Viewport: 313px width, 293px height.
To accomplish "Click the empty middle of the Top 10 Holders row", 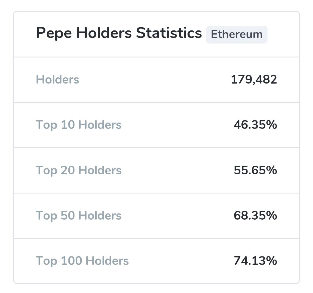I will click(x=177, y=125).
